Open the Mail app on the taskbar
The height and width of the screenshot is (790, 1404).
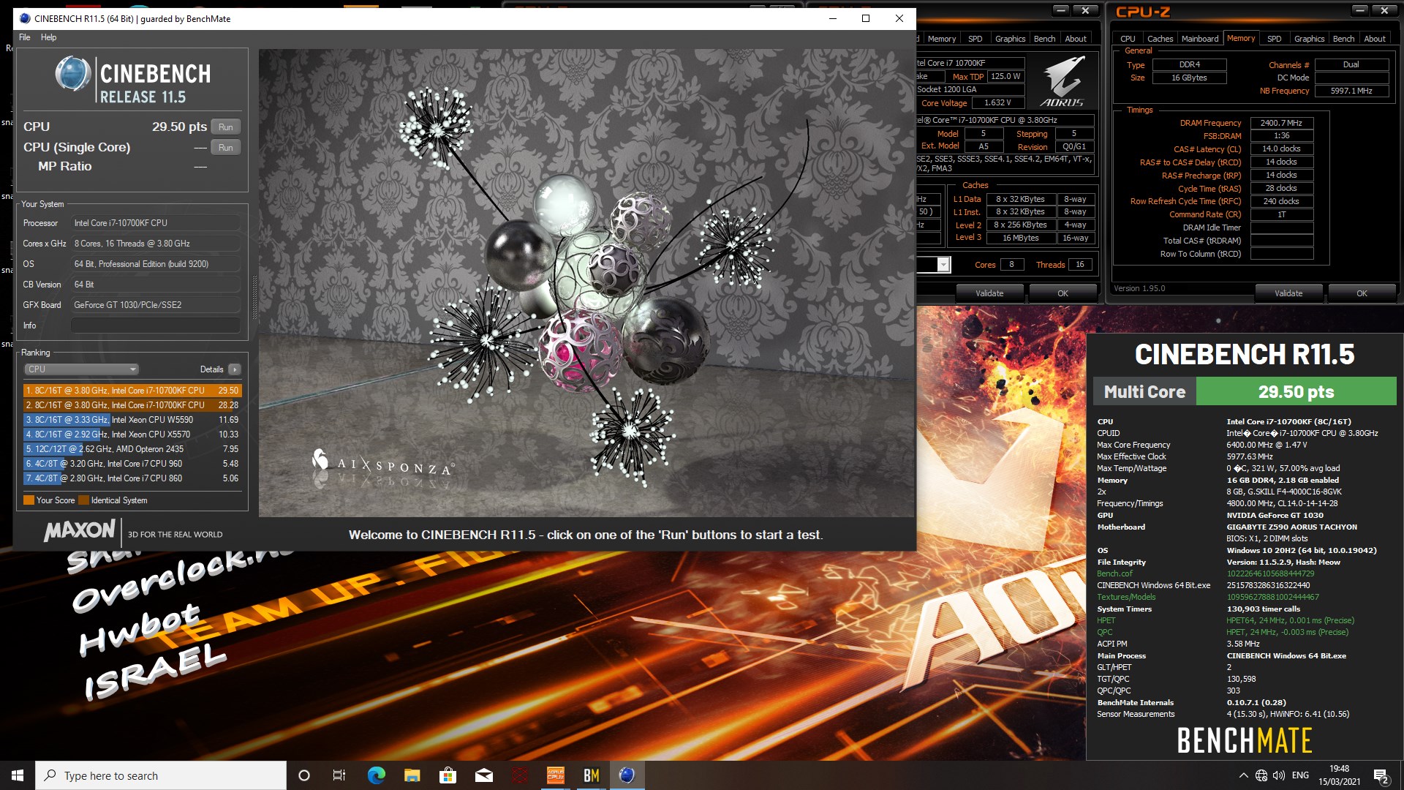coord(483,775)
